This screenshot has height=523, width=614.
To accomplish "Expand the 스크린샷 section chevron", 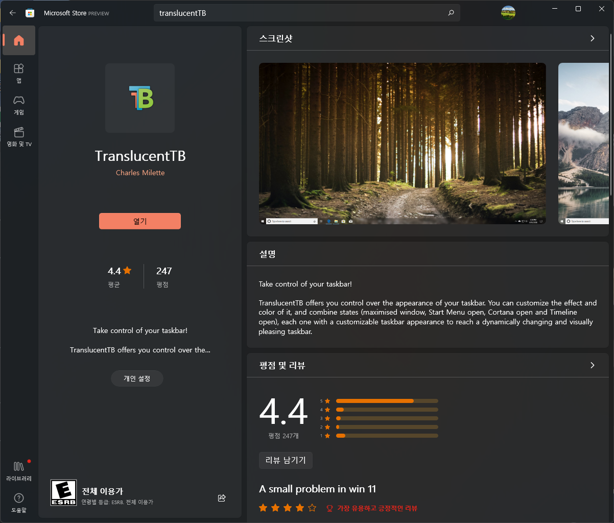I will click(593, 38).
